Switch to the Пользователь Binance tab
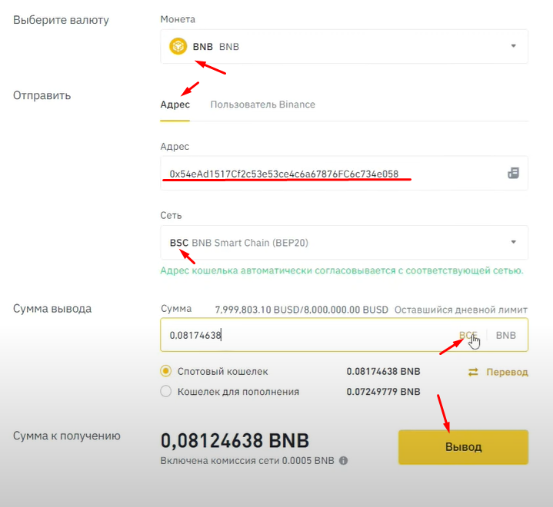Viewport: 553px width, 507px height. tap(263, 104)
